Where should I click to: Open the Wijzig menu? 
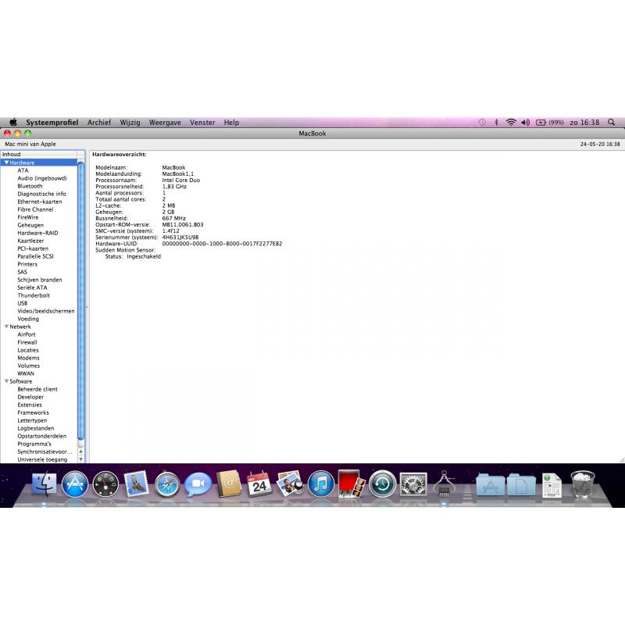pos(130,123)
